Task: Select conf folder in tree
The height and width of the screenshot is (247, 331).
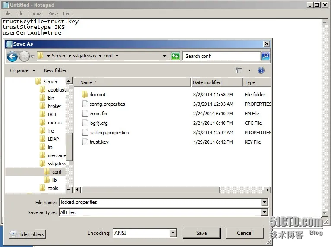Action: (53, 172)
